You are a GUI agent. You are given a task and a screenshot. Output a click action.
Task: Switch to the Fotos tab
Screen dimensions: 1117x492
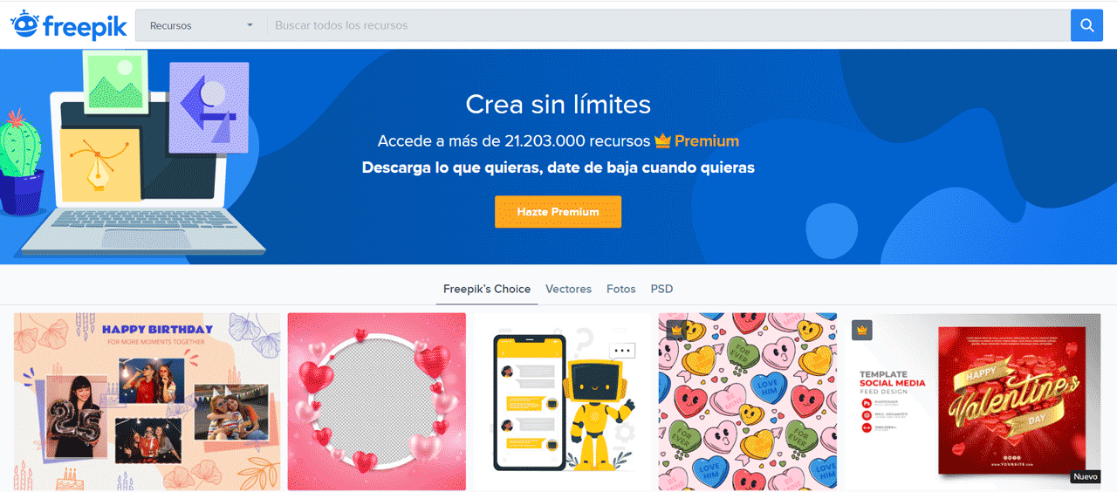point(621,289)
